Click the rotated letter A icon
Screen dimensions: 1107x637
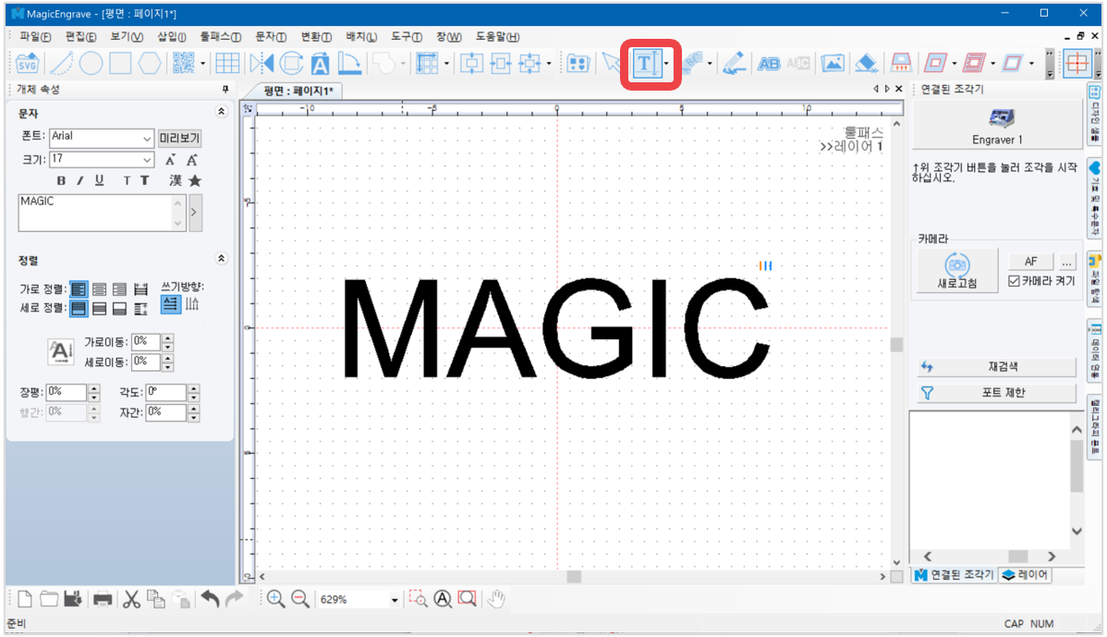coord(321,64)
